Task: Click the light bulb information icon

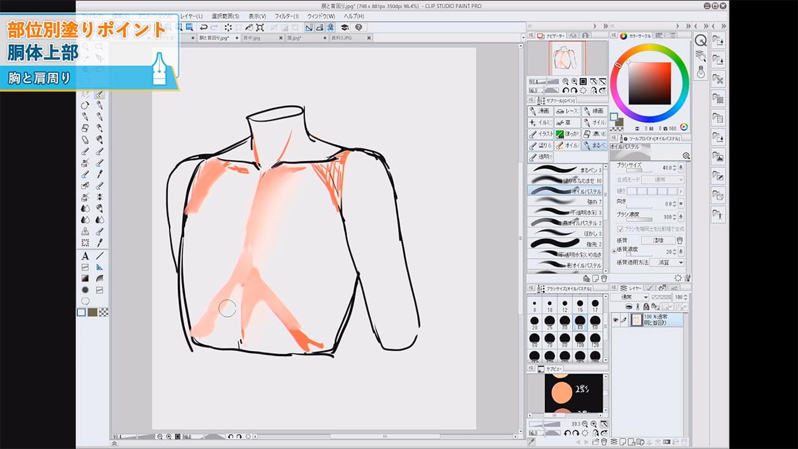Action: click(x=700, y=71)
